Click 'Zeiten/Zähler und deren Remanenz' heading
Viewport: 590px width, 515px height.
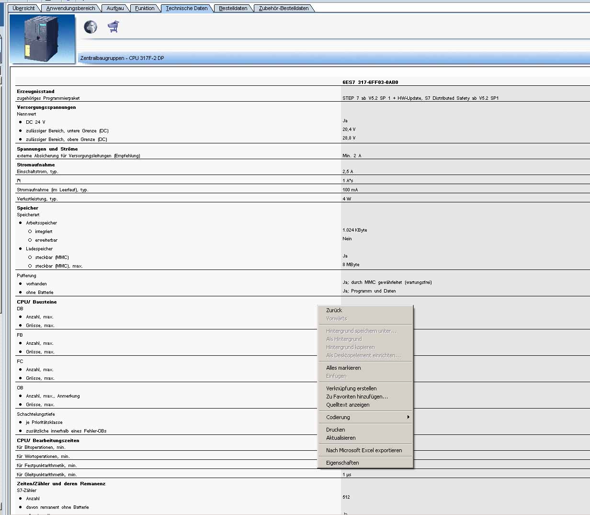[61, 483]
